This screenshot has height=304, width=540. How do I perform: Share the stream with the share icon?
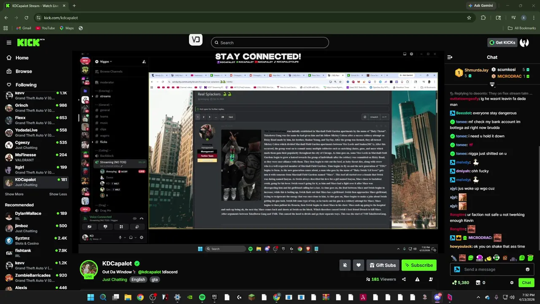click(x=404, y=279)
